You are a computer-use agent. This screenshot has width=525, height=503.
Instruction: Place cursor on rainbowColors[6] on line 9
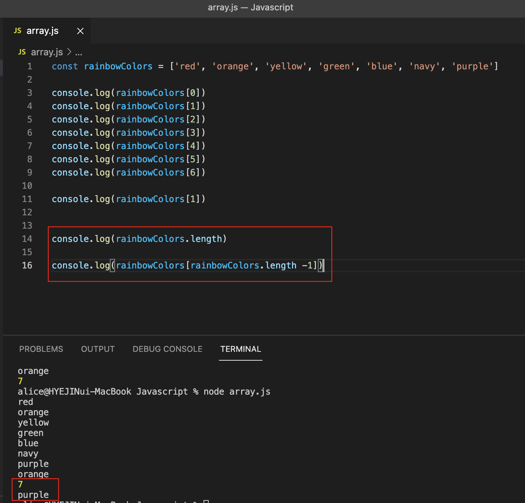click(158, 173)
